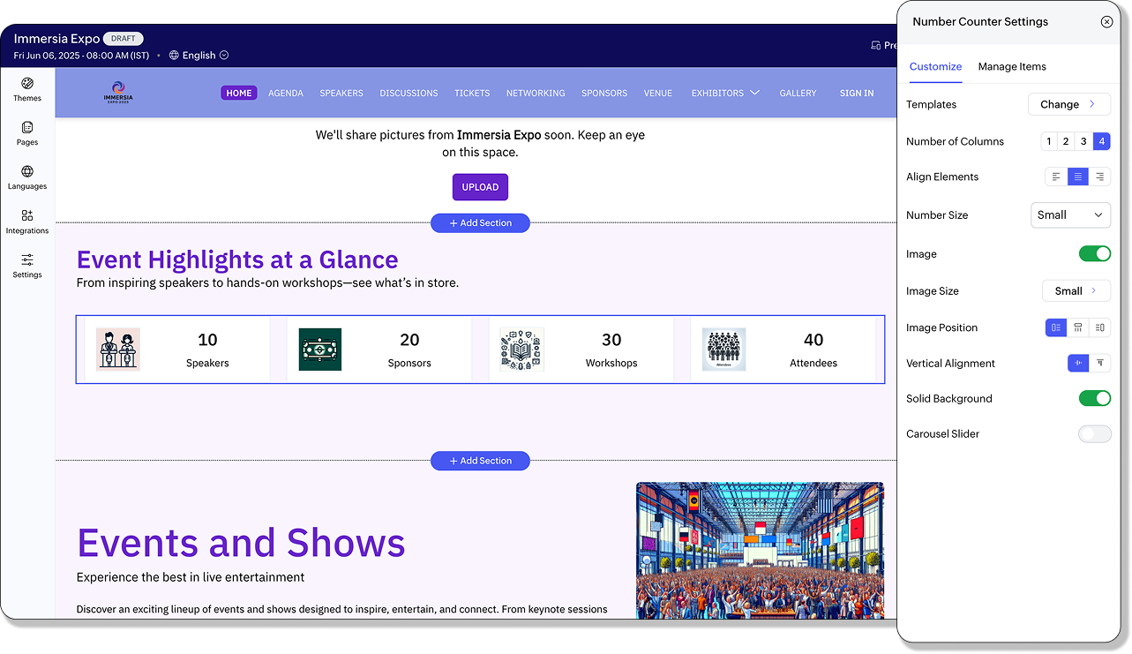Click the "From inspiring speakers" subtitle text
Screen dimensions: 1132x654
[267, 283]
